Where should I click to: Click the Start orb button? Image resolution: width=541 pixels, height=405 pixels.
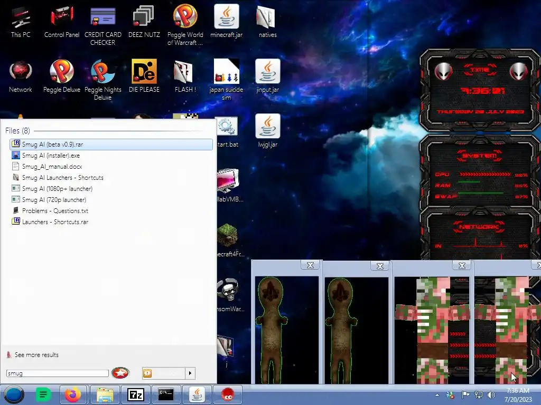(14, 394)
